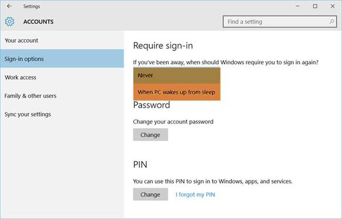Open the Your account section
Screen dimensions: 342x219
[x=62, y=40]
